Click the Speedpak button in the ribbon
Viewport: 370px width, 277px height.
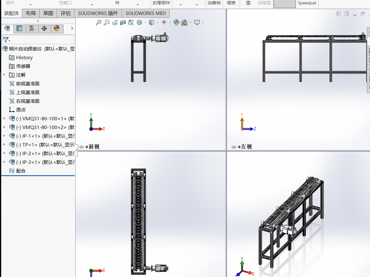tap(307, 3)
